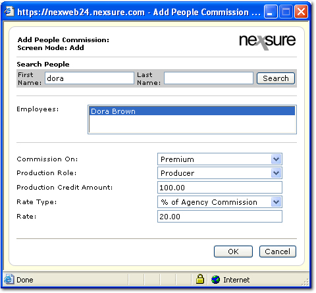
Task: Open the Rate Type dropdown arrow
Action: (x=276, y=202)
